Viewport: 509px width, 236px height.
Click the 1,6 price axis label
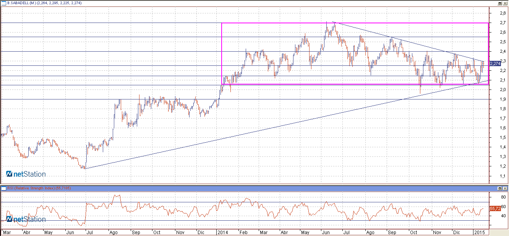[503, 128]
